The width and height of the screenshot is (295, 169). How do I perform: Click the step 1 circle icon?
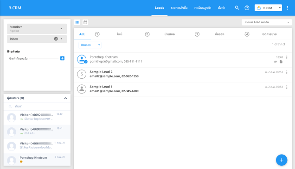(97, 34)
